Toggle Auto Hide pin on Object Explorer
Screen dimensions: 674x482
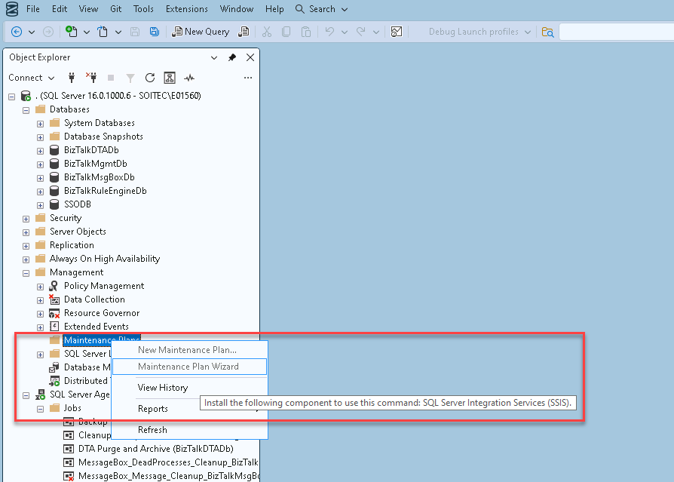(232, 57)
